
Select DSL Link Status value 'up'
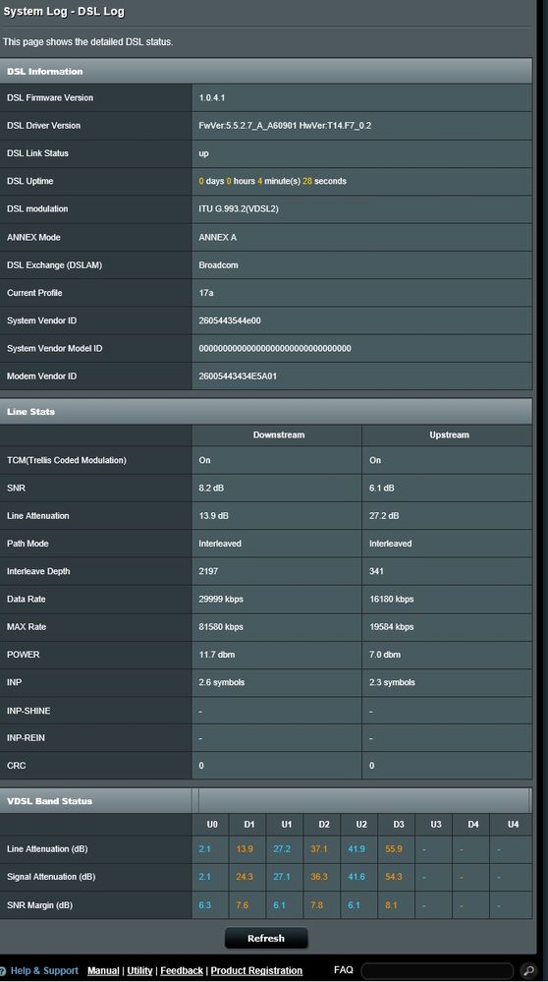[x=204, y=153]
